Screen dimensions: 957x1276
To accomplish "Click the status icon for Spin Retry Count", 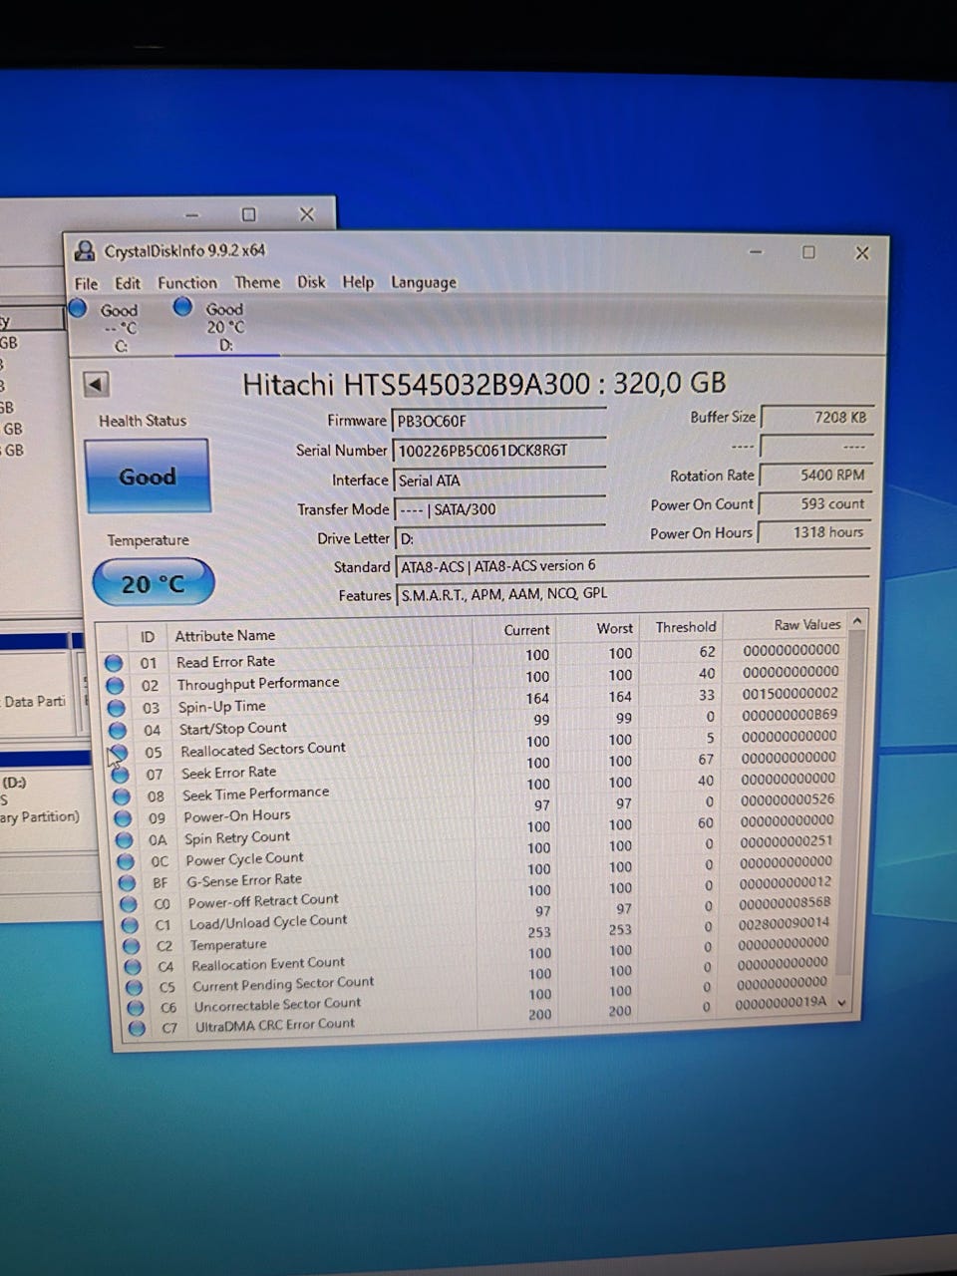I will point(125,840).
